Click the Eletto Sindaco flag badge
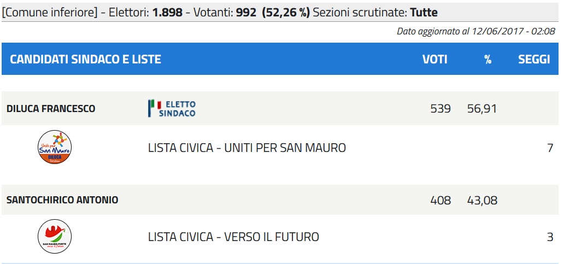564x264 pixels. (172, 108)
